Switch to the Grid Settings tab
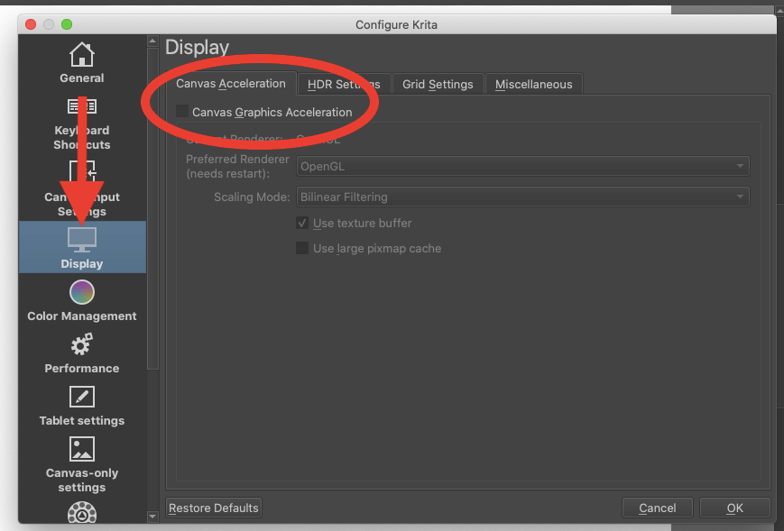The width and height of the screenshot is (784, 531). click(438, 85)
